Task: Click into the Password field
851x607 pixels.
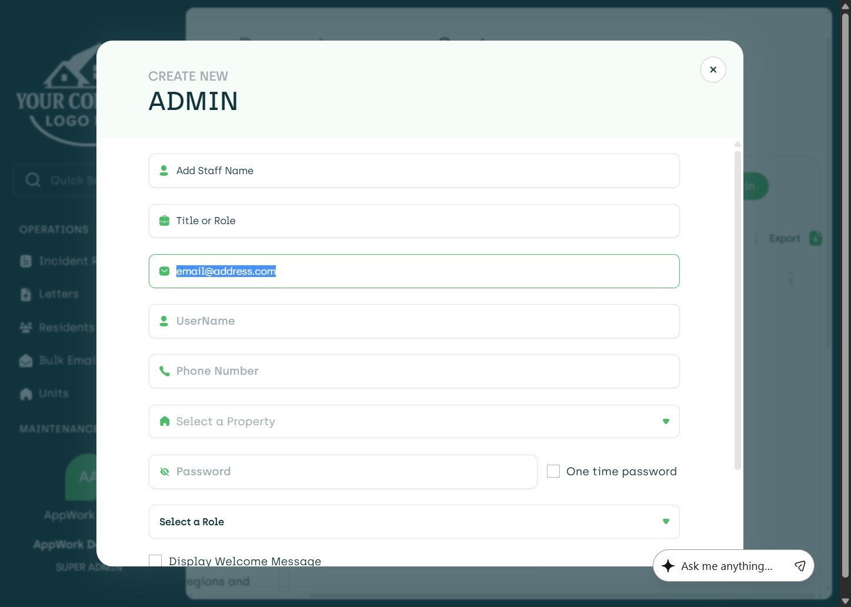Action: pyautogui.click(x=353, y=472)
